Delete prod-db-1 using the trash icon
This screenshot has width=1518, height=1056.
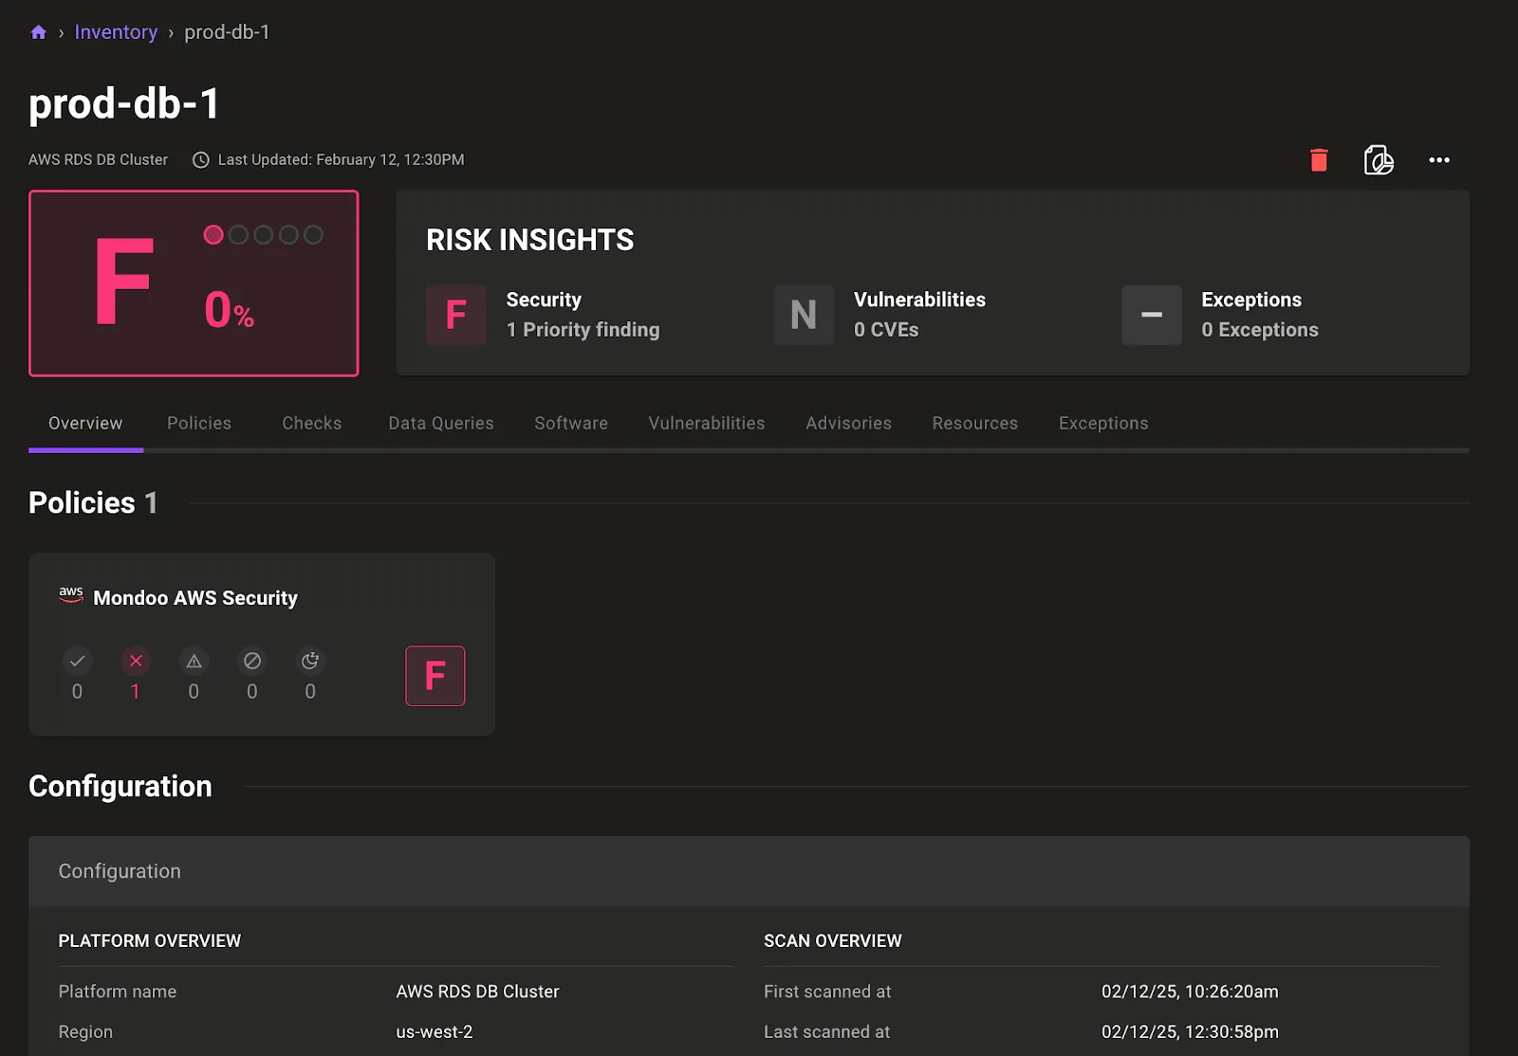1318,160
